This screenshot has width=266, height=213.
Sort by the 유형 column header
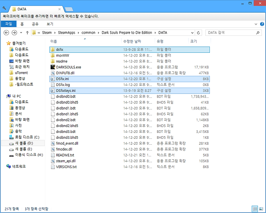point(160,41)
